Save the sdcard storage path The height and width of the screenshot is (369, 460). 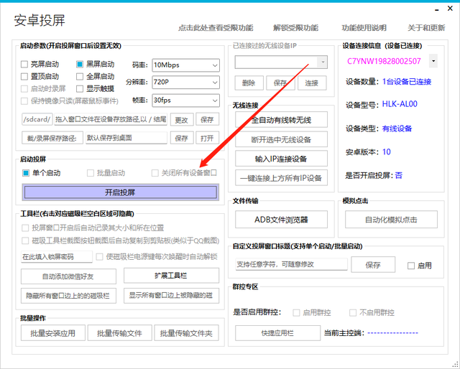tap(207, 119)
